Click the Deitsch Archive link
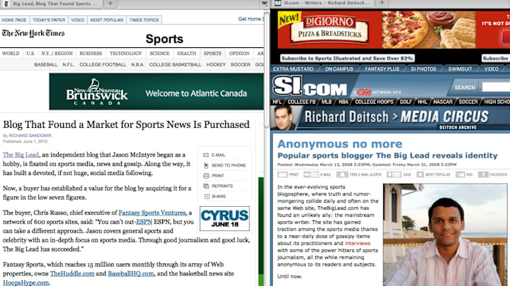Screen dimensions: 510x286 pos(458,127)
